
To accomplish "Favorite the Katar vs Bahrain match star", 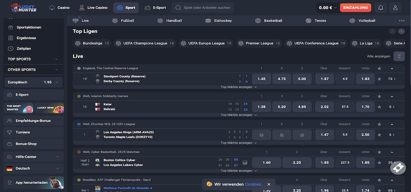I will click(379, 107).
